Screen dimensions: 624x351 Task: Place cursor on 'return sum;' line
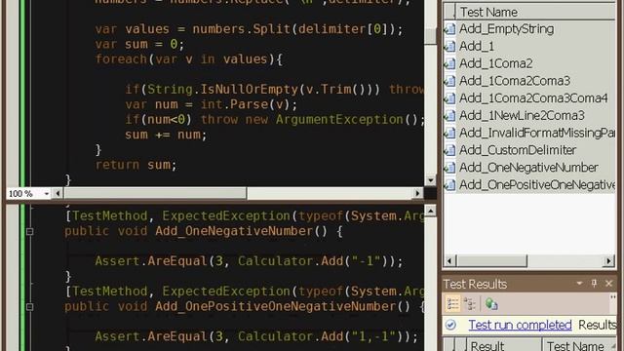pos(136,165)
